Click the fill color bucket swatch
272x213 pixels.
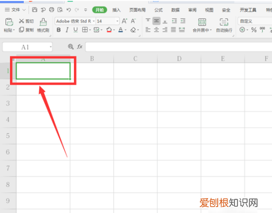(x=109, y=30)
